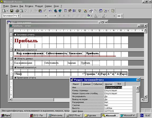Select the large red Прибыль title label
This screenshot has height=118, width=152.
[x=28, y=40]
